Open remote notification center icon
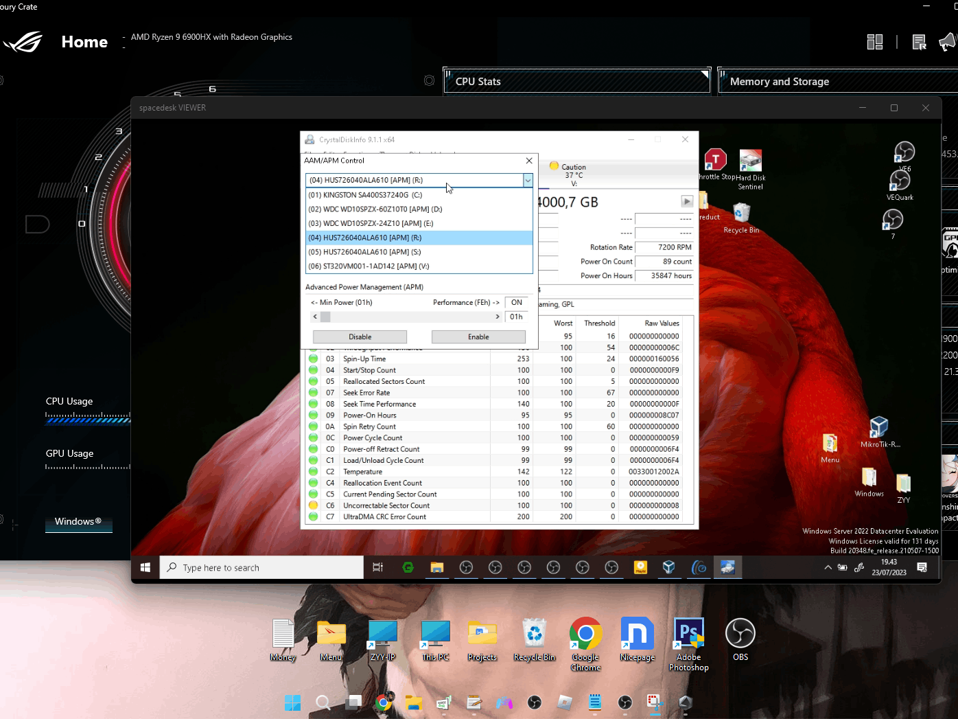958x719 pixels. click(922, 567)
